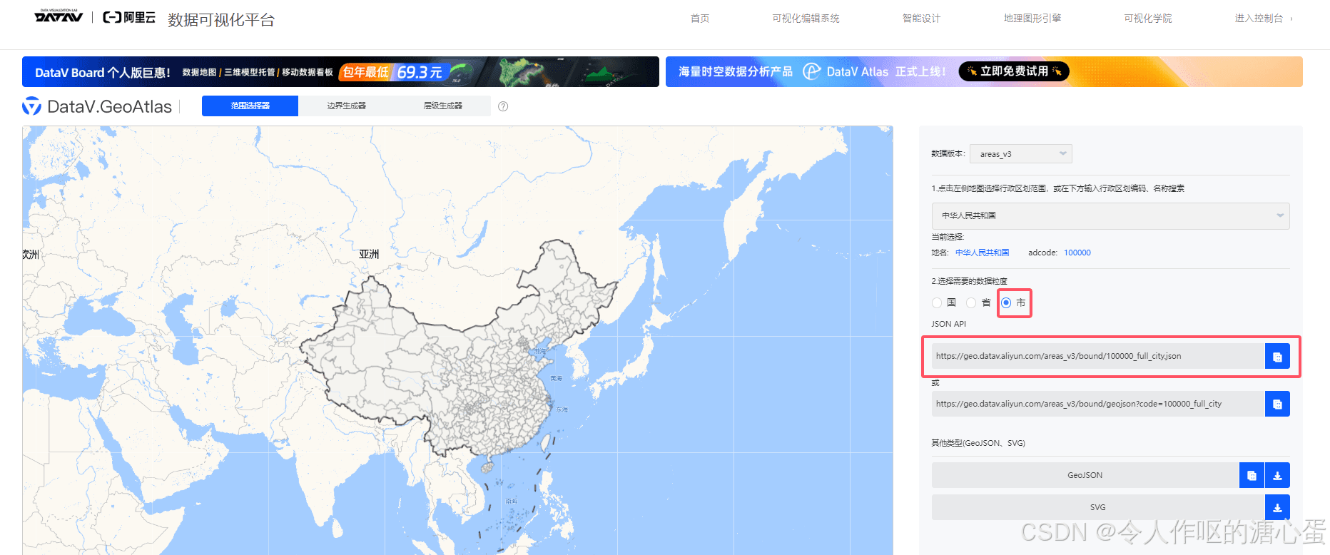Download the GeoJSON file
The width and height of the screenshot is (1330, 555).
point(1277,475)
